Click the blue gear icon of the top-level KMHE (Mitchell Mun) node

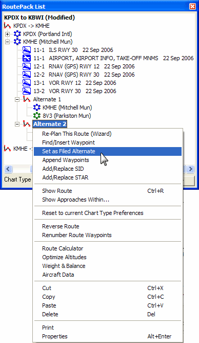[x=17, y=42]
